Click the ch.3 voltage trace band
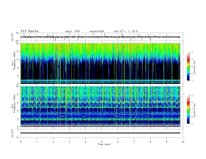This screenshot has height=159, width=206. [x=100, y=133]
